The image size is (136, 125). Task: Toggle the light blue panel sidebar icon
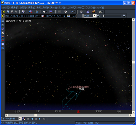point(3,44)
